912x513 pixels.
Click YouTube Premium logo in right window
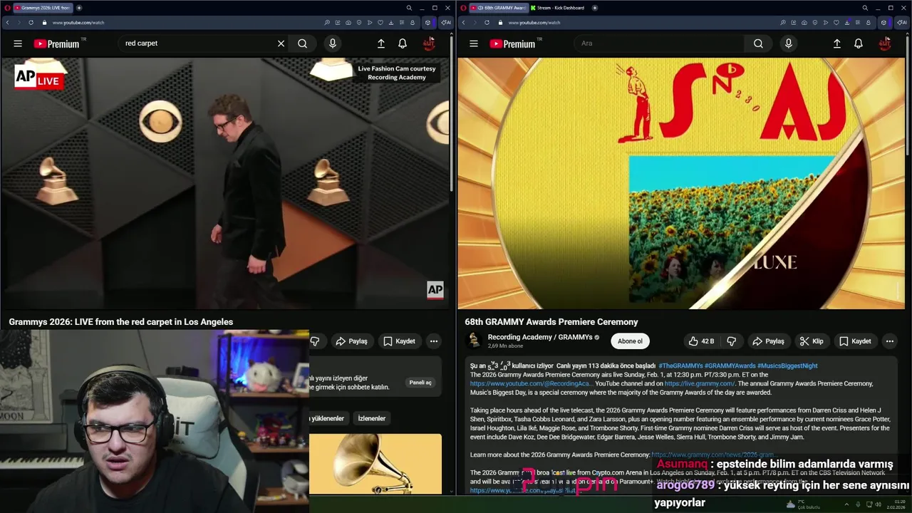point(514,43)
